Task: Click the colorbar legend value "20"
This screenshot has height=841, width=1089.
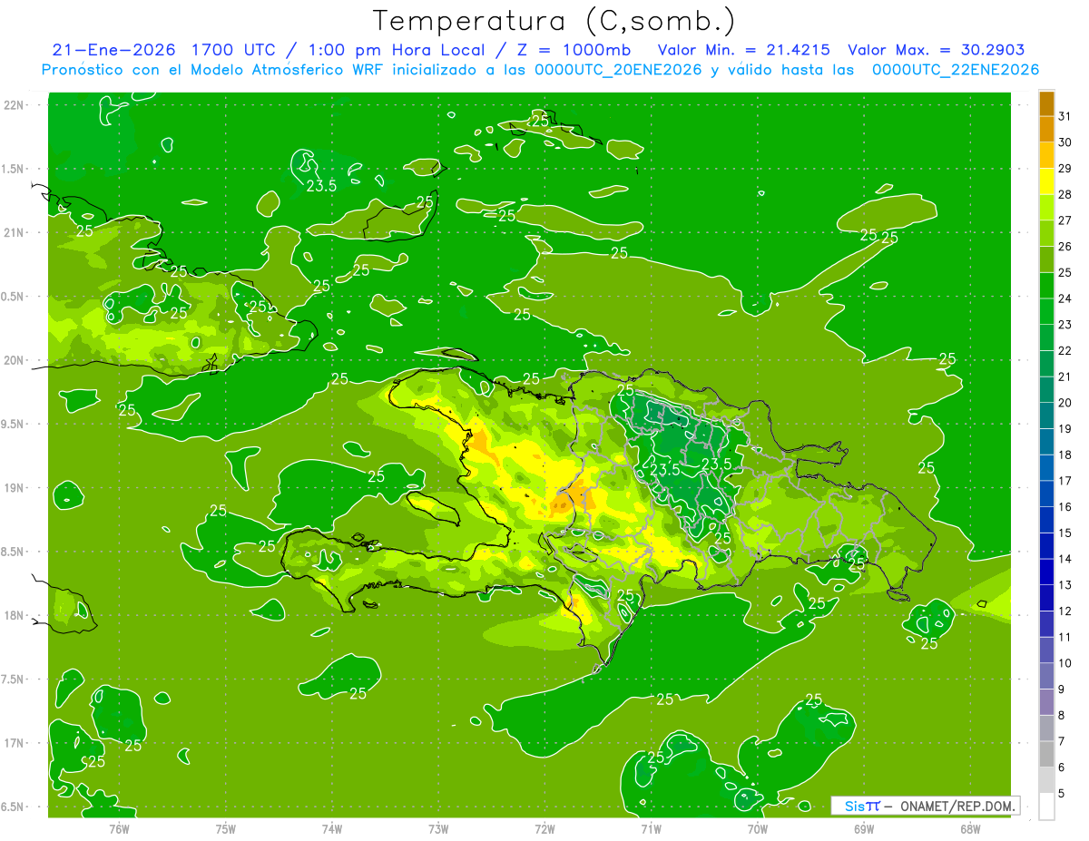Action: click(1064, 403)
